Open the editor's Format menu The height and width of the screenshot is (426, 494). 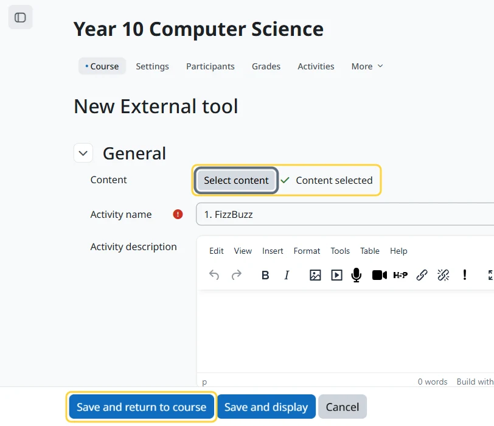pyautogui.click(x=307, y=251)
